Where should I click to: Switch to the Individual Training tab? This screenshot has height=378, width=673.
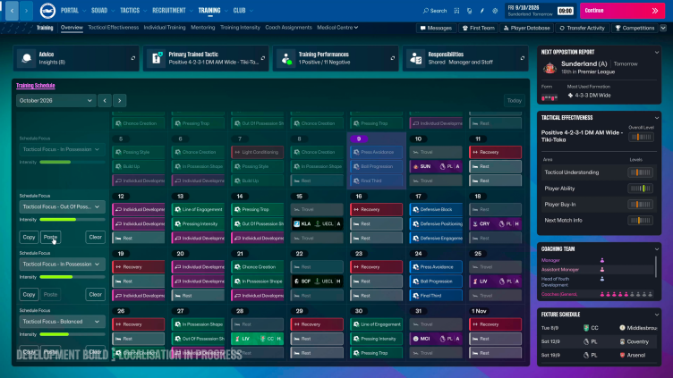pyautogui.click(x=165, y=28)
